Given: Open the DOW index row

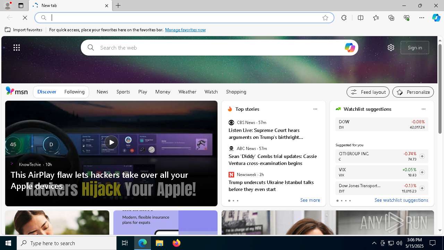Looking at the screenshot, I should [x=382, y=124].
